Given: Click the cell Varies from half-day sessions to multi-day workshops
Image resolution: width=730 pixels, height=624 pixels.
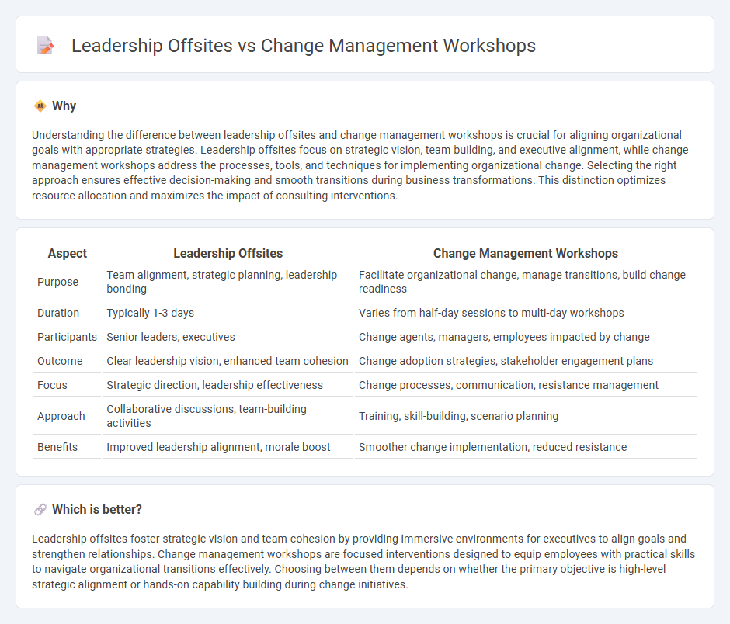Looking at the screenshot, I should coord(526,313).
